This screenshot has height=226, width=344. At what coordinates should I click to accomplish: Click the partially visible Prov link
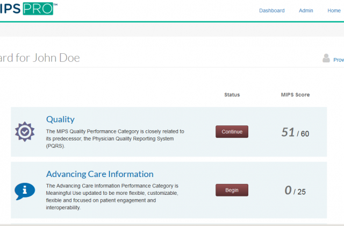point(339,60)
